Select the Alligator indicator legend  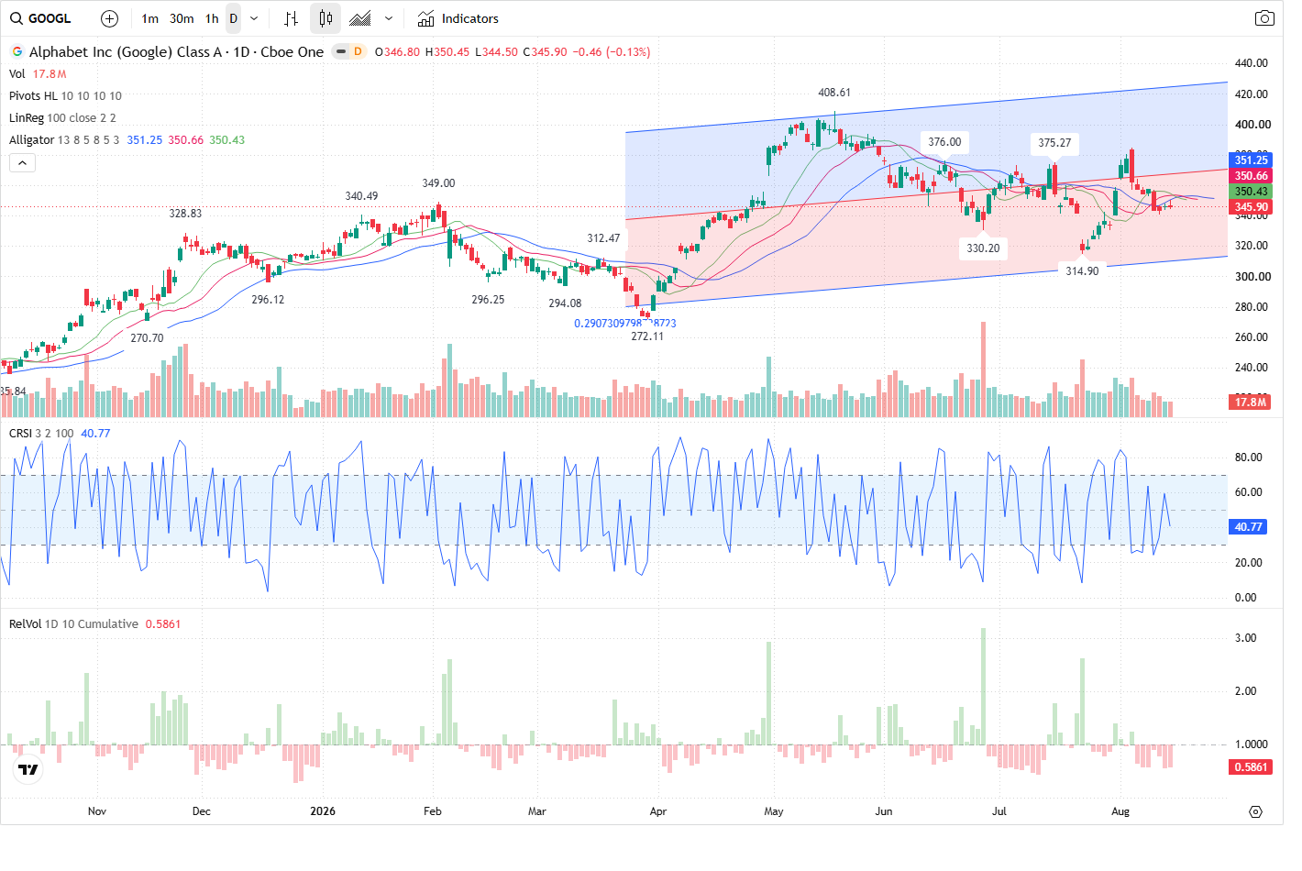(x=32, y=140)
